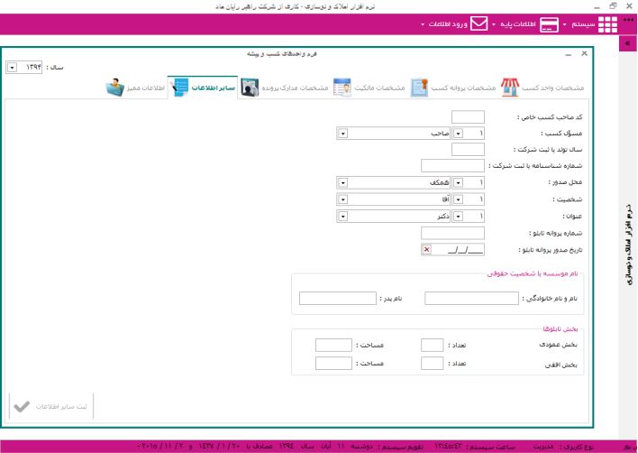
Task: Click the اطلاعات ممیز person icon
Action: [114, 88]
